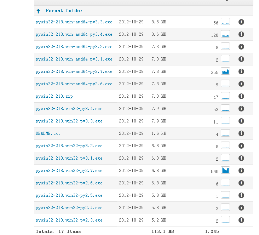Viewport: 259px width, 235px height.
Task: Click info icon for pywin32-218.zip
Action: pos(241,96)
